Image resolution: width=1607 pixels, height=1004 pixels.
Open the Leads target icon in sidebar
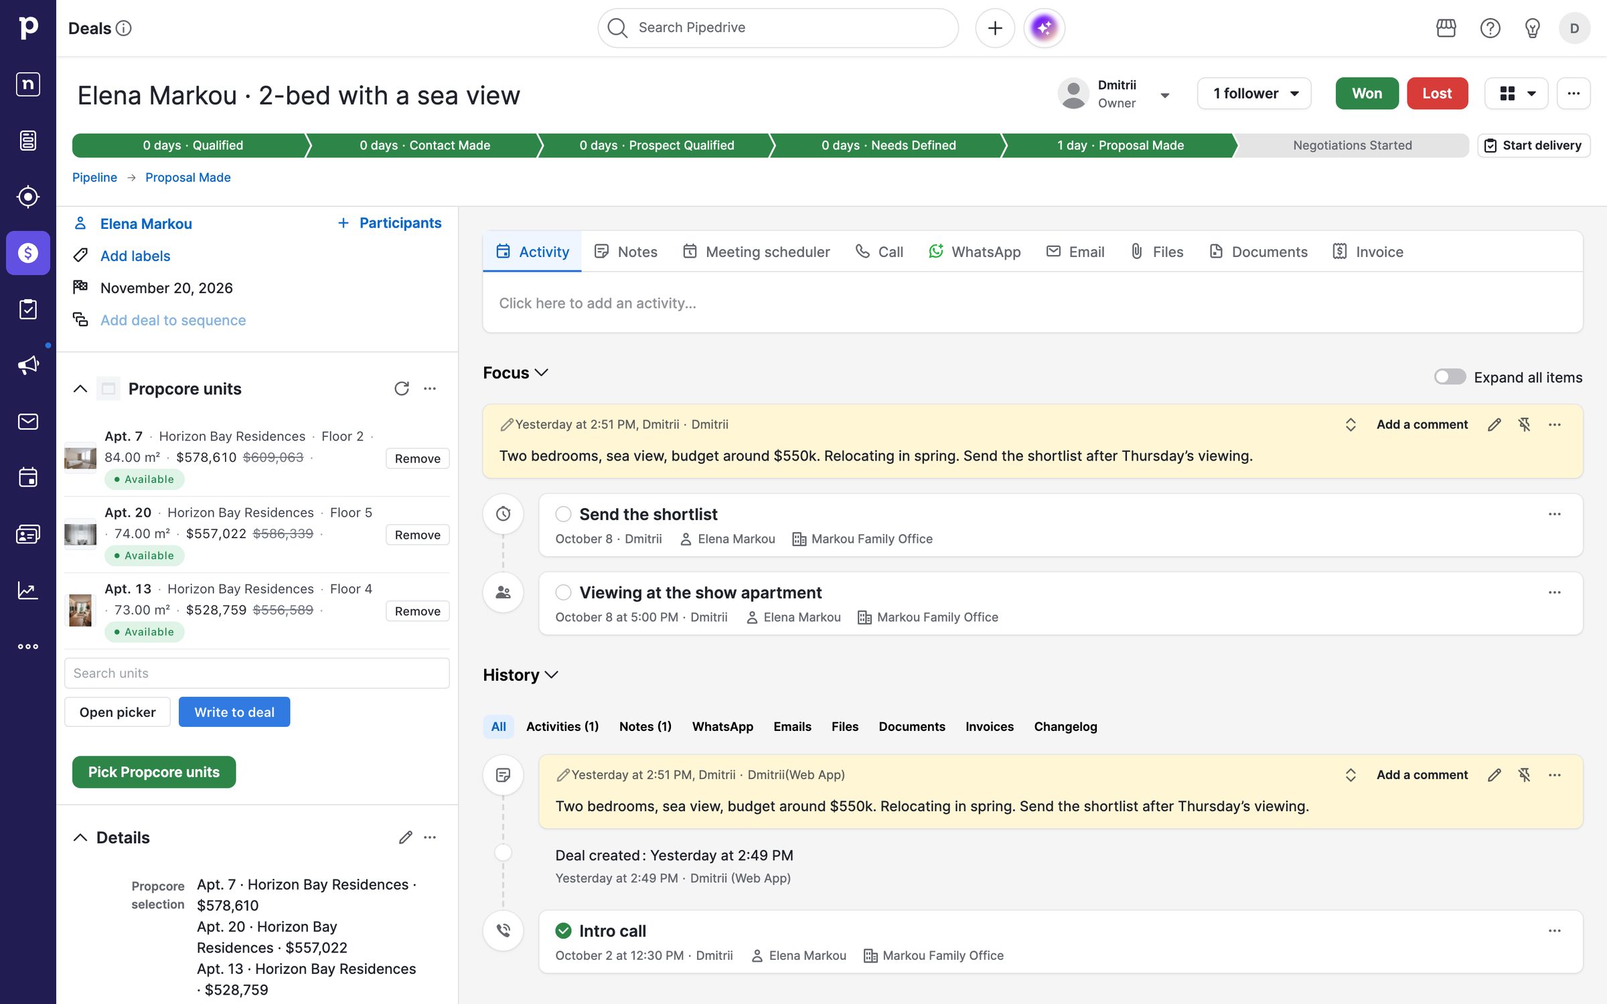[x=27, y=197]
